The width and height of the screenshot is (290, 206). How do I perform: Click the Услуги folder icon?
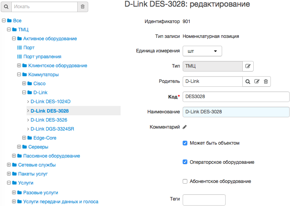[x=14, y=183]
